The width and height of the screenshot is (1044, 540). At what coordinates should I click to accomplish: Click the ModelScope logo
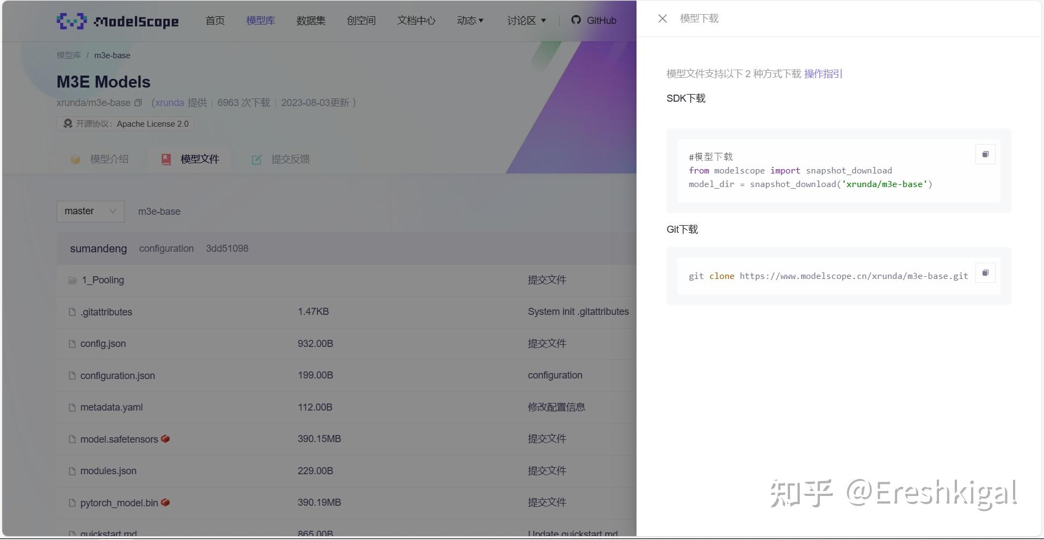(117, 21)
